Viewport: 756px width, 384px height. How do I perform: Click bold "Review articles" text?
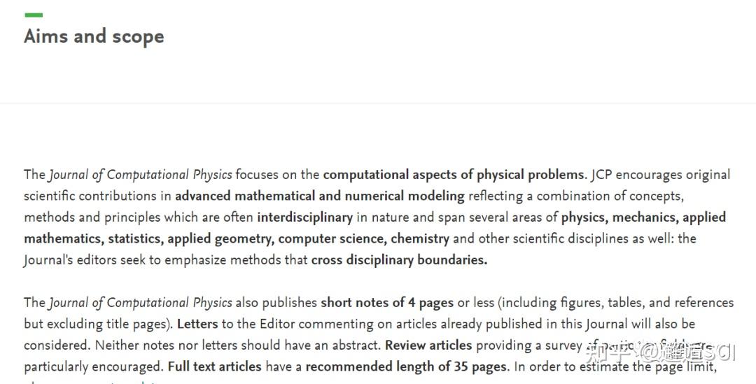pos(428,345)
